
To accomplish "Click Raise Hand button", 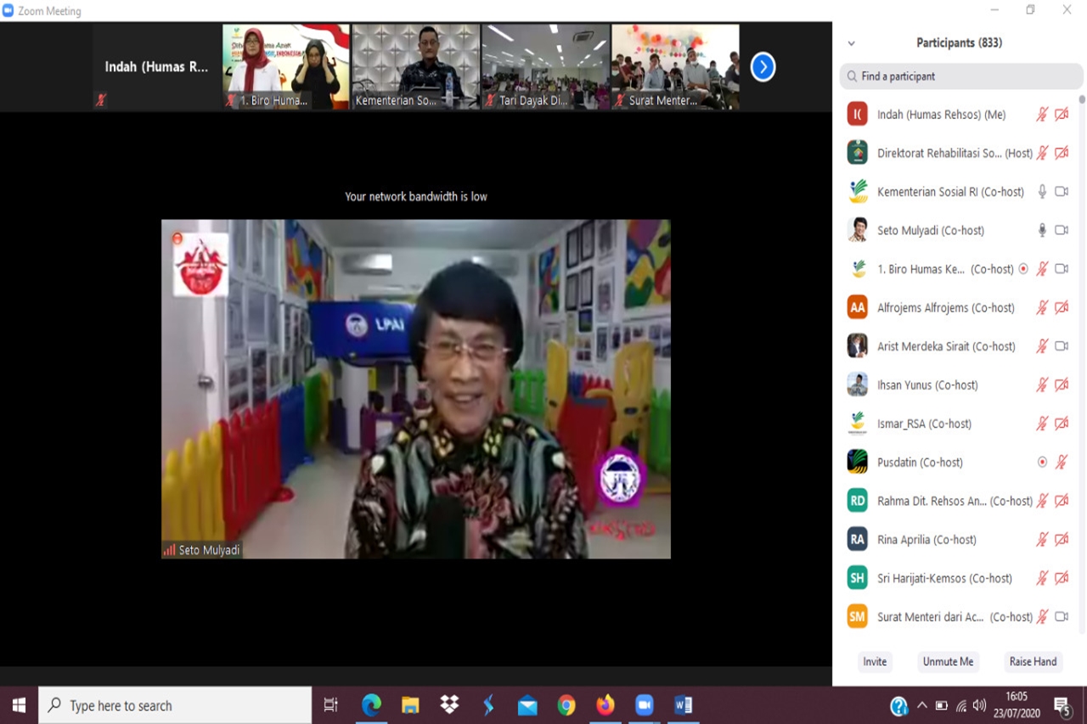I will 1033,662.
